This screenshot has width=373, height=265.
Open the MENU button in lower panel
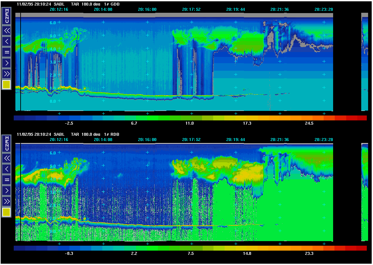coord(7,143)
